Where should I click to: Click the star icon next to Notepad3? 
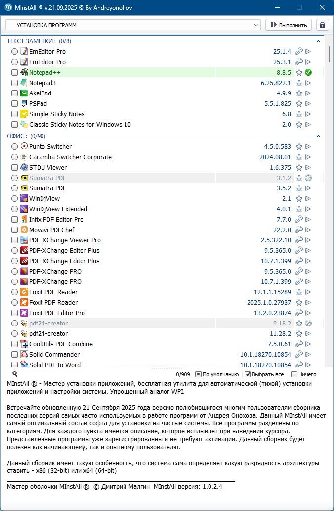tap(299, 83)
